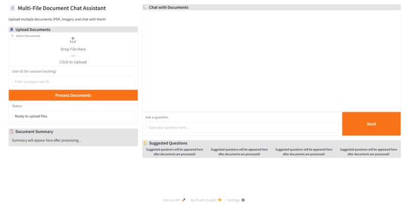Click the Send button
This screenshot has height=206, width=409.
371,124
